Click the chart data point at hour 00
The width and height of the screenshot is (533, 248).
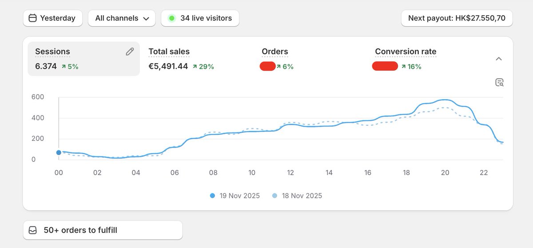pyautogui.click(x=59, y=152)
